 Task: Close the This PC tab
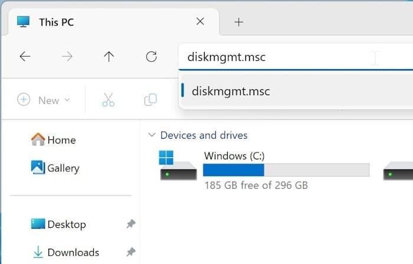(200, 22)
